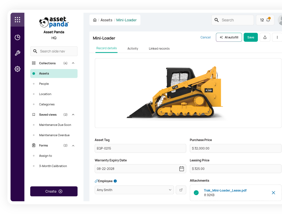Image resolution: width=282 pixels, height=214 pixels.
Task: Click the top search magnifier icon
Action: 217,20
